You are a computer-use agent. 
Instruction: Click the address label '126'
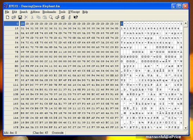(x=16, y=90)
